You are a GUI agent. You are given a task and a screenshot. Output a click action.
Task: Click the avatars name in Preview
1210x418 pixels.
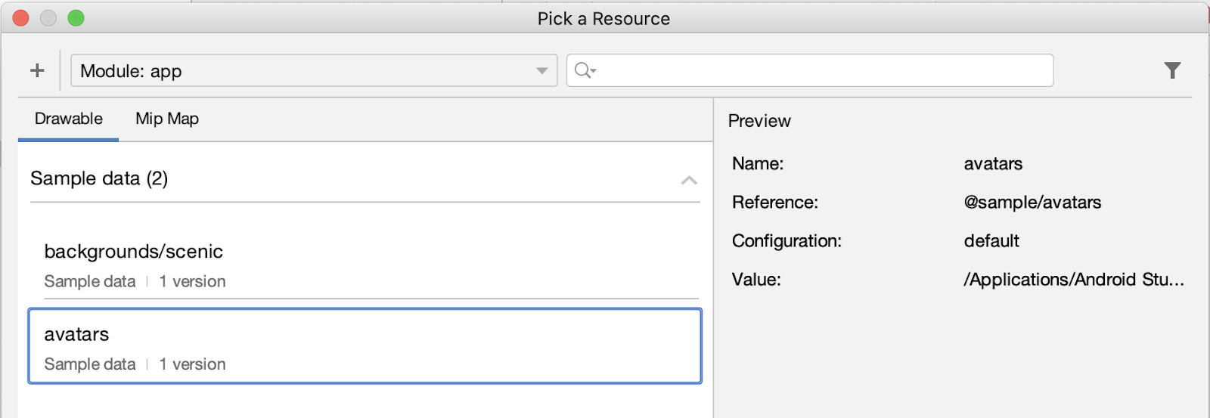click(993, 164)
